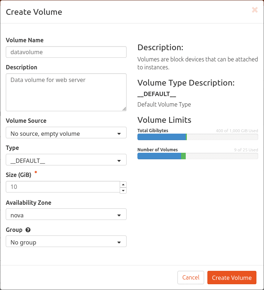The height and width of the screenshot is (290, 264).
Task: Click the Volume Name field label
Action: coord(25,40)
